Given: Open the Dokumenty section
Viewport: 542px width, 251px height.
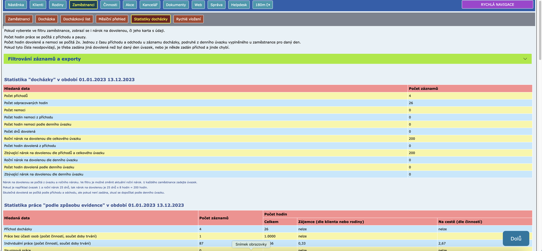Looking at the screenshot, I should pos(176,5).
